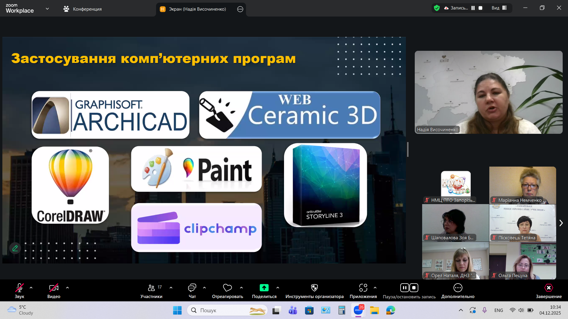Click the green security shield icon
The width and height of the screenshot is (568, 319).
click(437, 8)
